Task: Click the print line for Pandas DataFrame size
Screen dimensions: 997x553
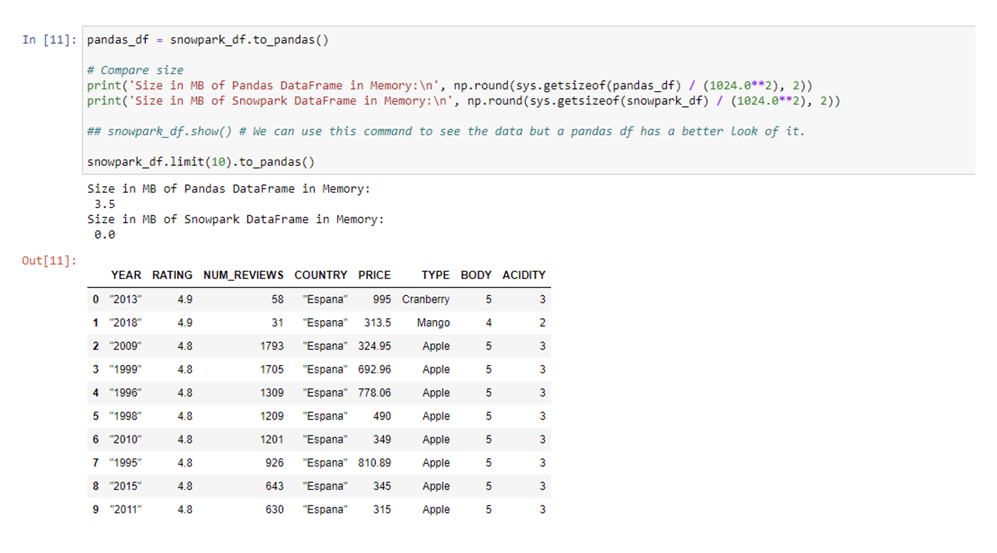Action: point(450,85)
